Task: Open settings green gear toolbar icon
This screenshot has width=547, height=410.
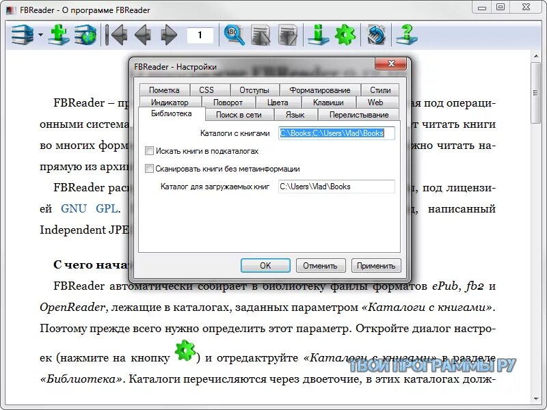Action: (345, 35)
